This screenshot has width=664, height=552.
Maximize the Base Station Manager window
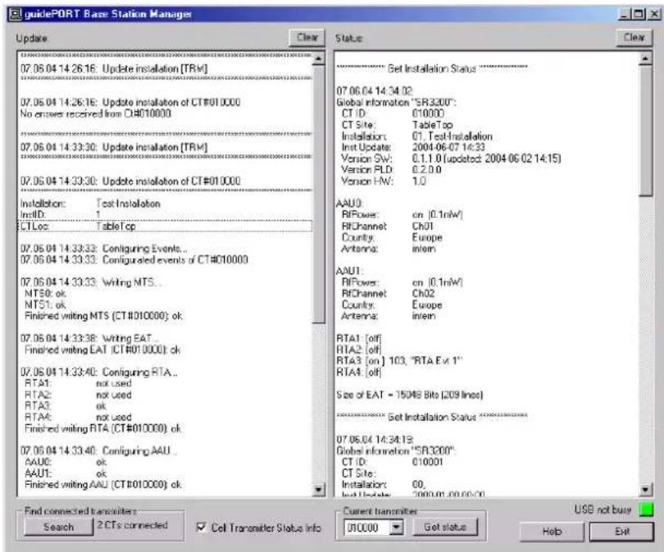(x=639, y=15)
